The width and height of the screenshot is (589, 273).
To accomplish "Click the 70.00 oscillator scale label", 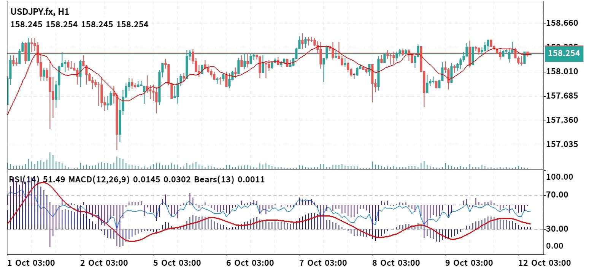I will pyautogui.click(x=557, y=195).
